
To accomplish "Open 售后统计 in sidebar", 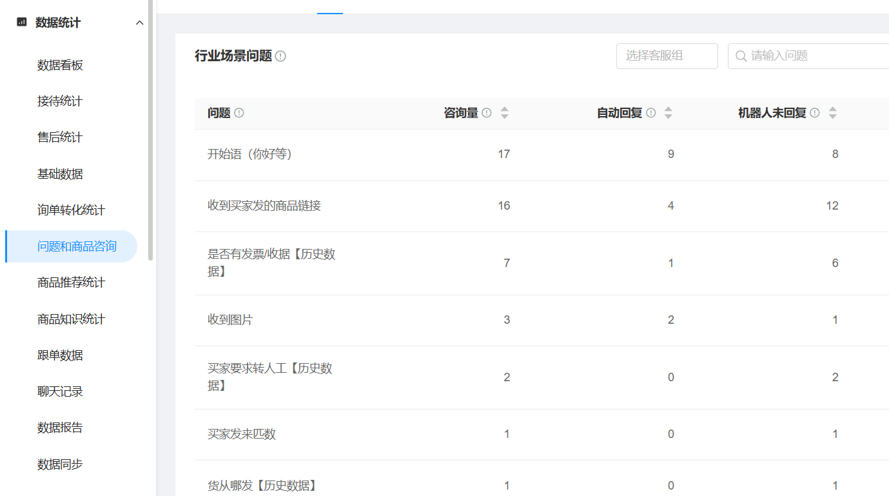I will (60, 137).
